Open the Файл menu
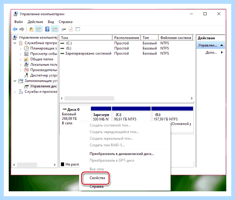 click(19, 22)
